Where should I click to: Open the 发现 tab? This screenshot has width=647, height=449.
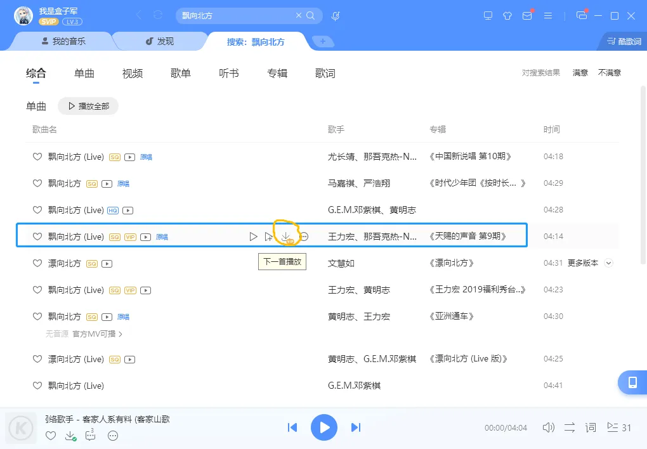(160, 41)
